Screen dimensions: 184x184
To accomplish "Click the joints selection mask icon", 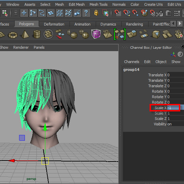I will coord(33,13).
